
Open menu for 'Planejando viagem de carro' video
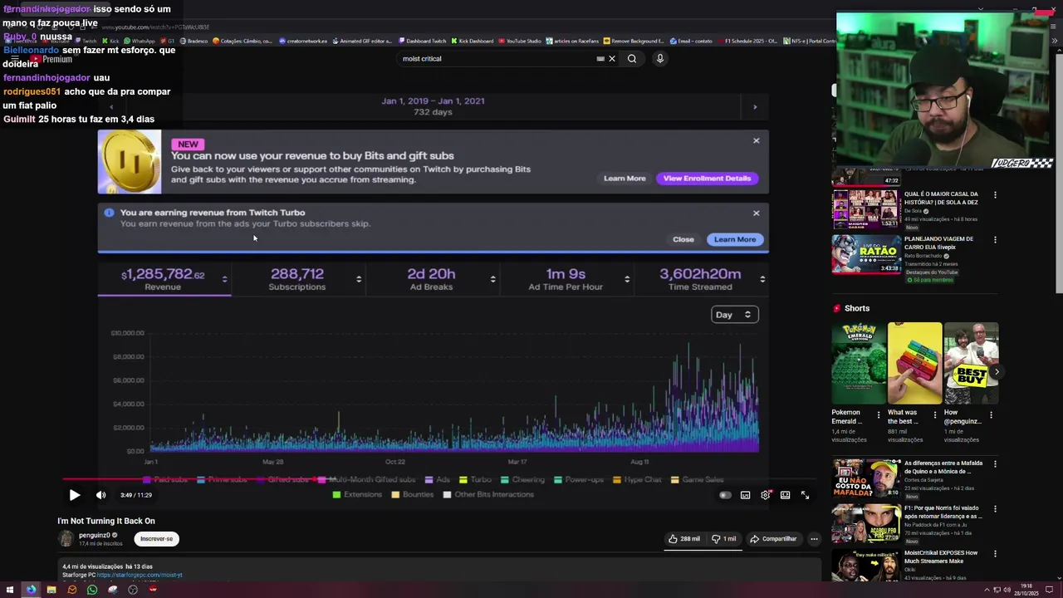[x=995, y=240]
